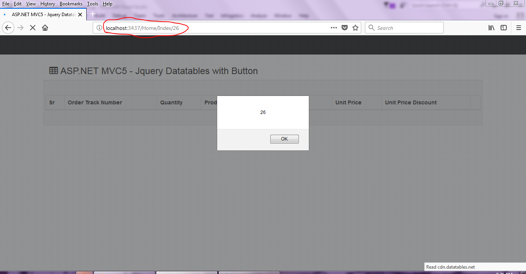Click the browser Back arrow button
The image size is (526, 274).
8,28
